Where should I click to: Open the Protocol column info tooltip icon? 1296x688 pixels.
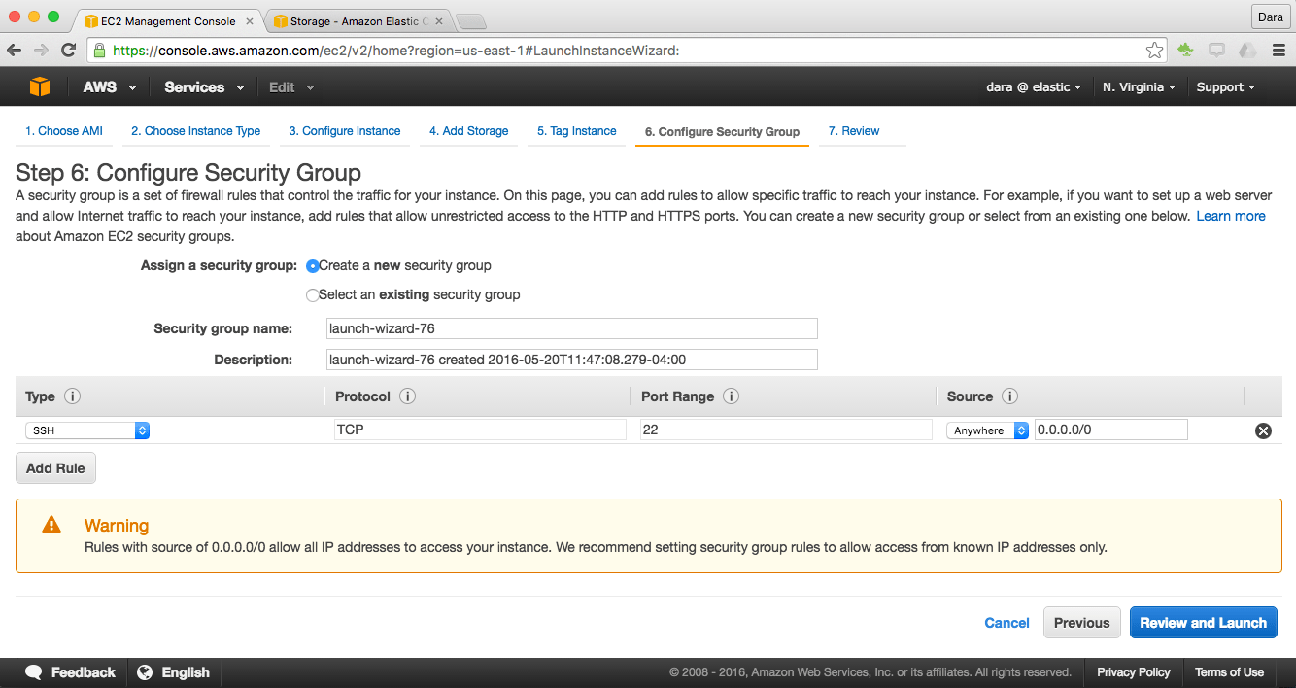[x=407, y=396]
